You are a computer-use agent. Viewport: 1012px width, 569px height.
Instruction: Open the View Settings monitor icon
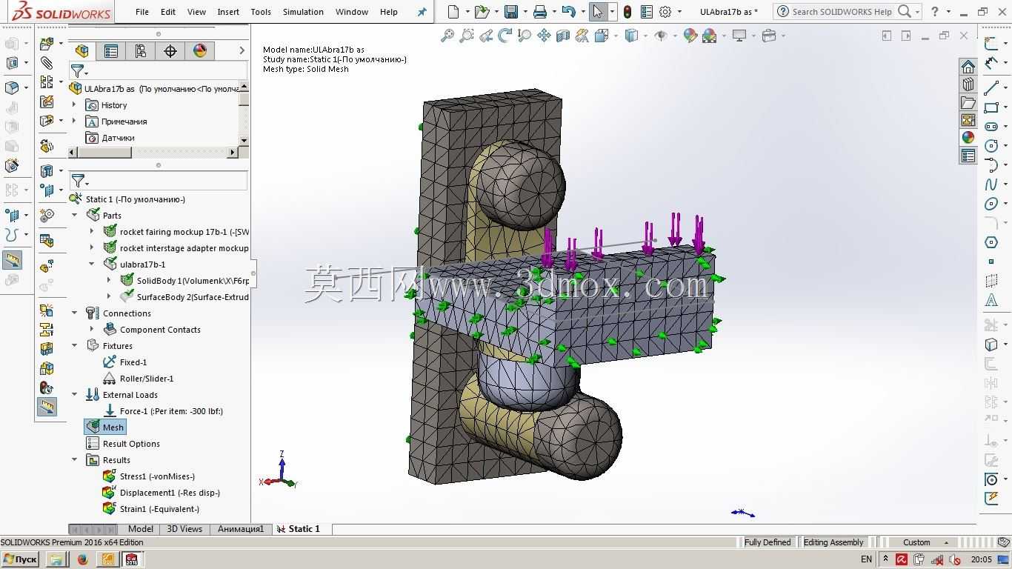pos(739,36)
